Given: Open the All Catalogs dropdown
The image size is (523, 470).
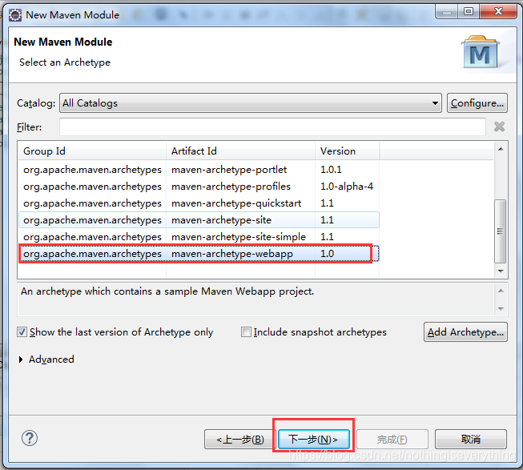Looking at the screenshot, I should tap(251, 103).
